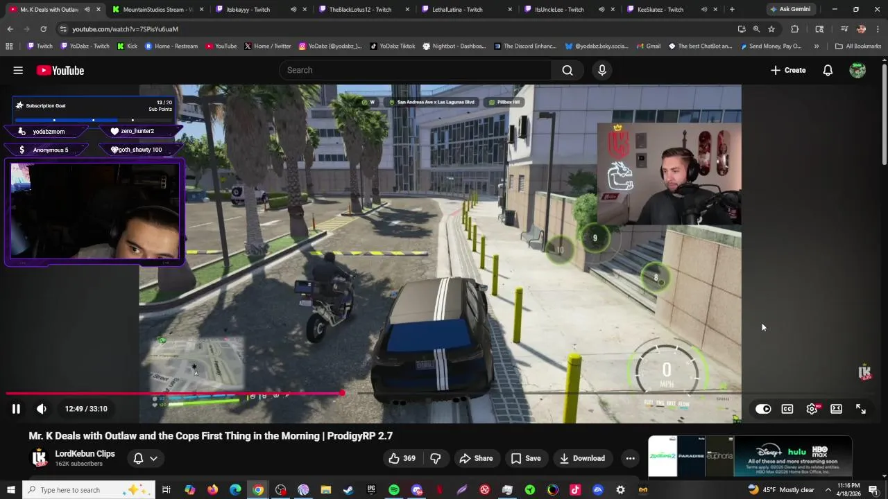
Task: Open the Kick bookmark
Action: click(127, 46)
